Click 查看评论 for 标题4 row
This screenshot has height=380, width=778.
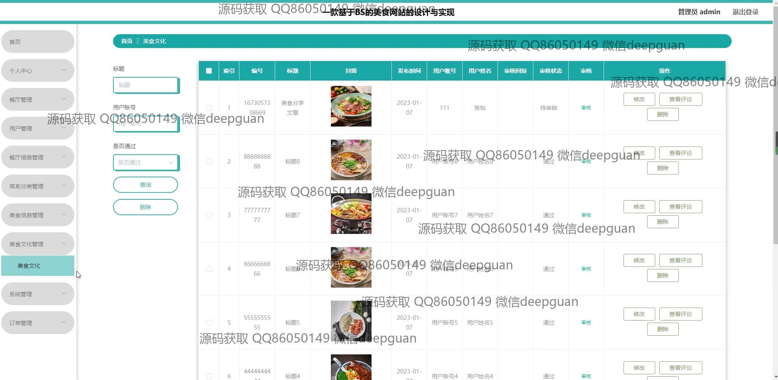(681, 368)
